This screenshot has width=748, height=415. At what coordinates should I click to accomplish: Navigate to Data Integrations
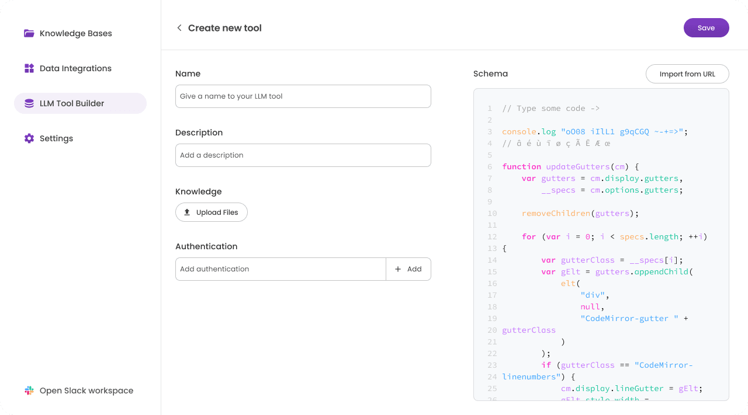[x=75, y=68]
